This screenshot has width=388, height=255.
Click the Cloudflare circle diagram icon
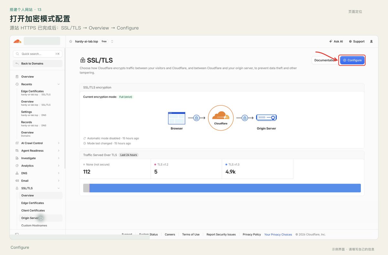(221, 118)
